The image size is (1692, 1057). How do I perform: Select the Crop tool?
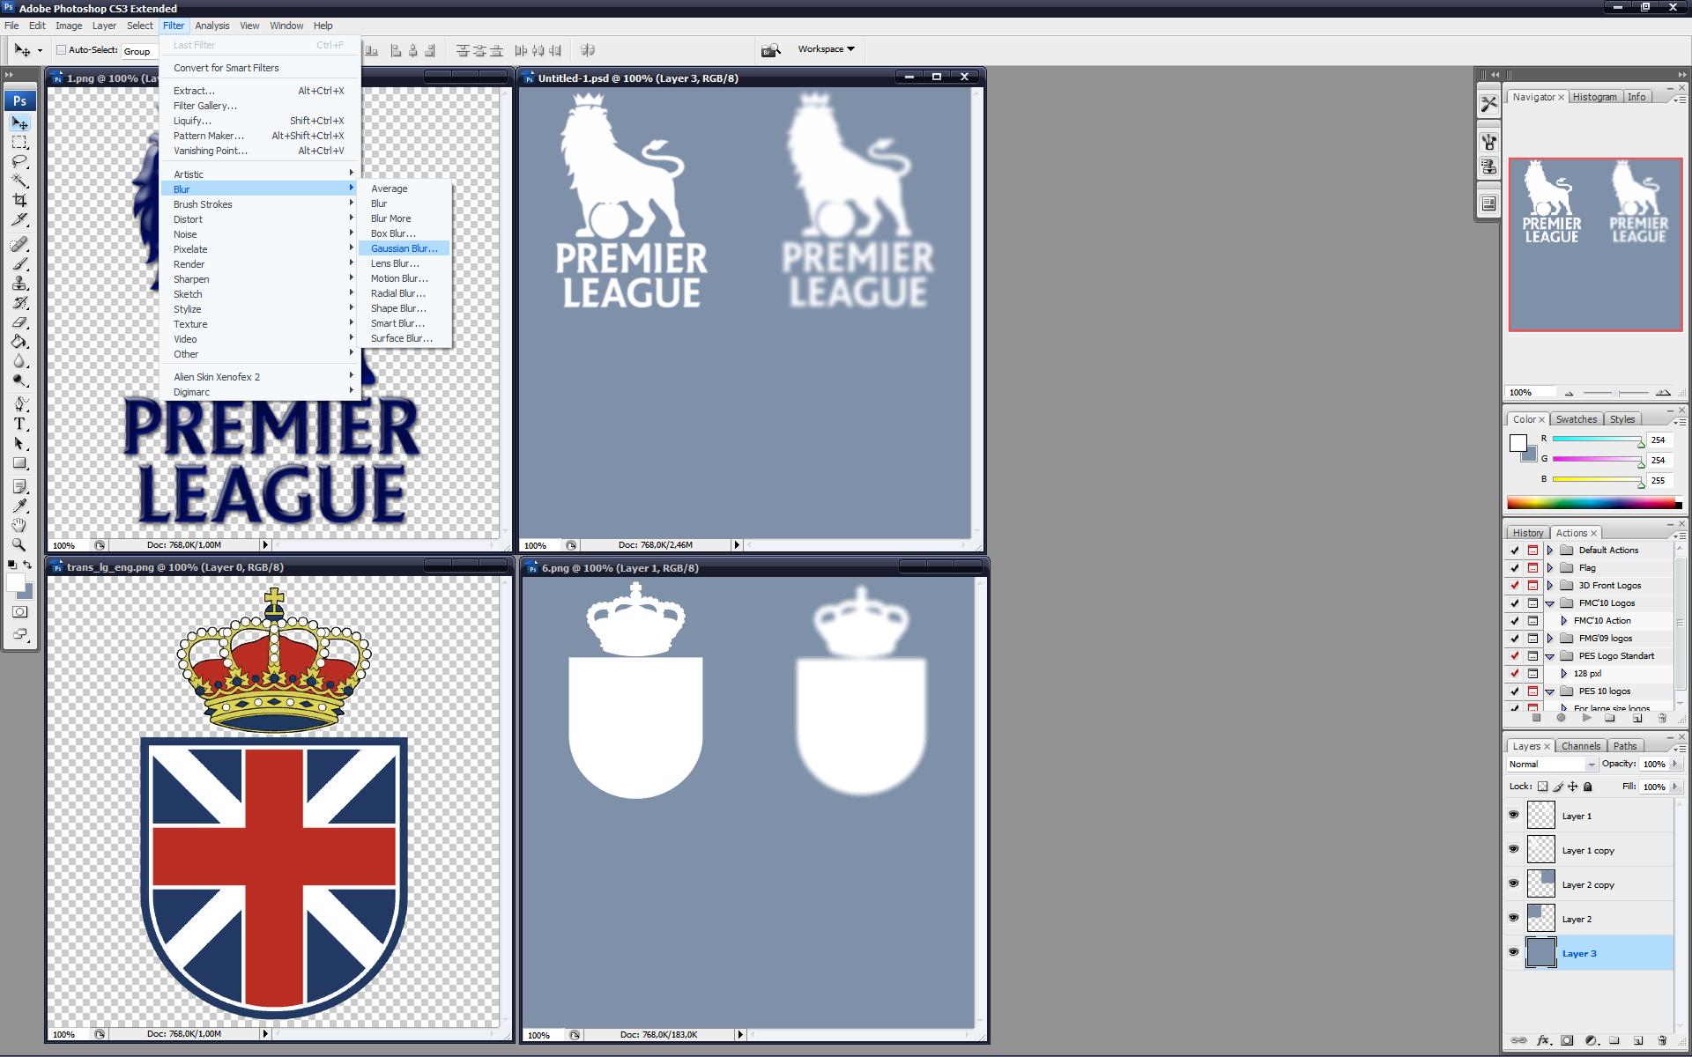19,201
